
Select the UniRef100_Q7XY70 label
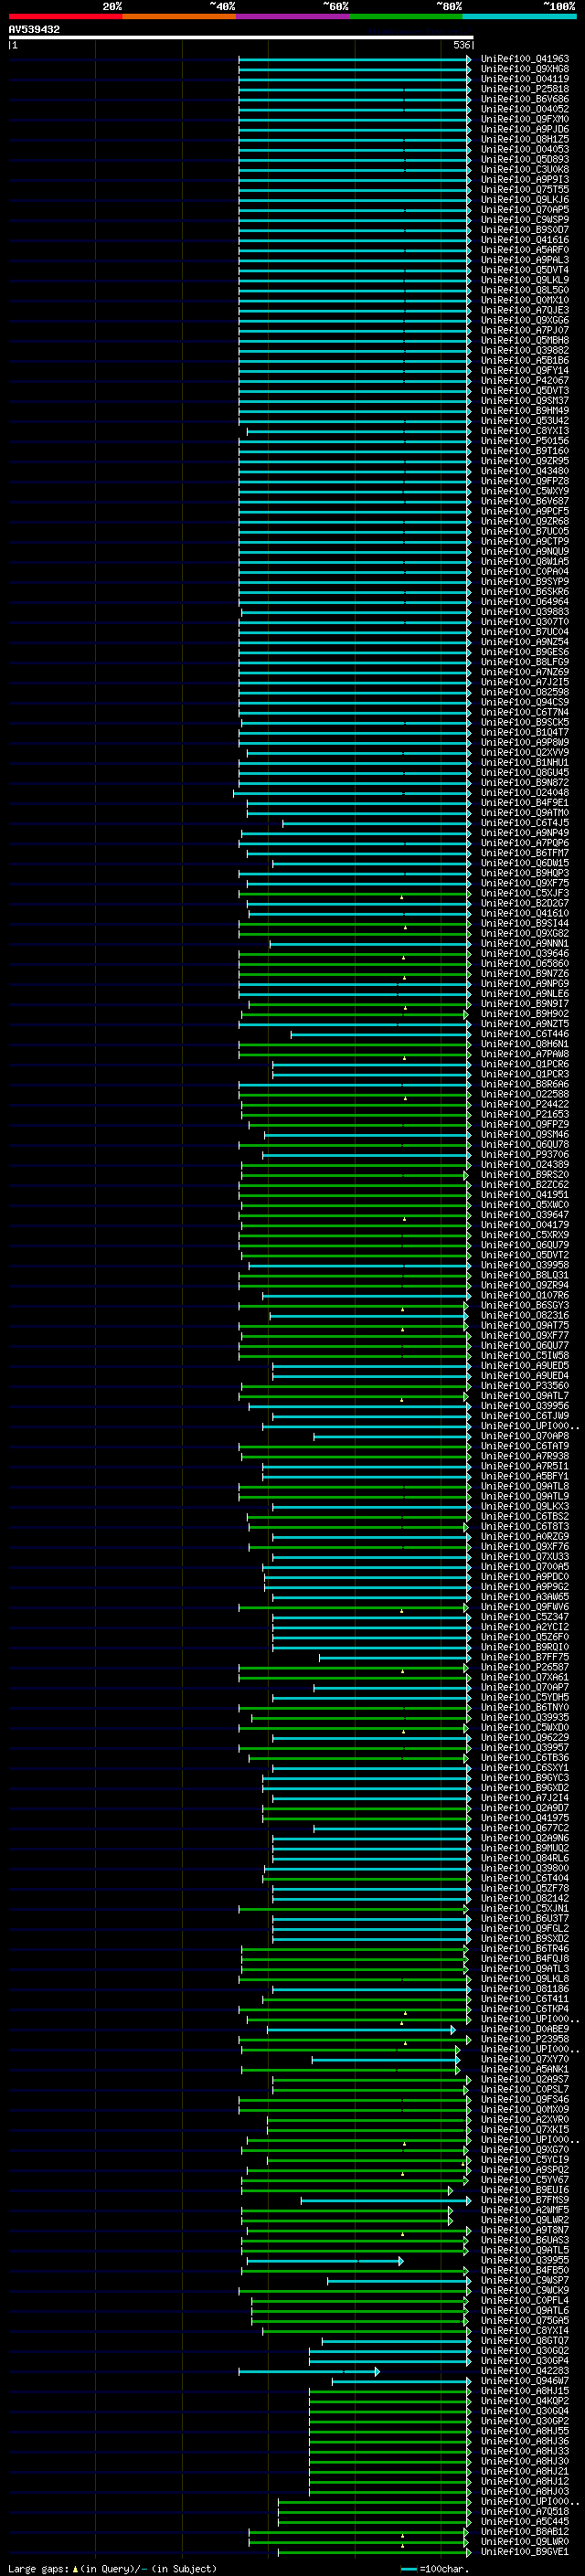coord(525,2059)
